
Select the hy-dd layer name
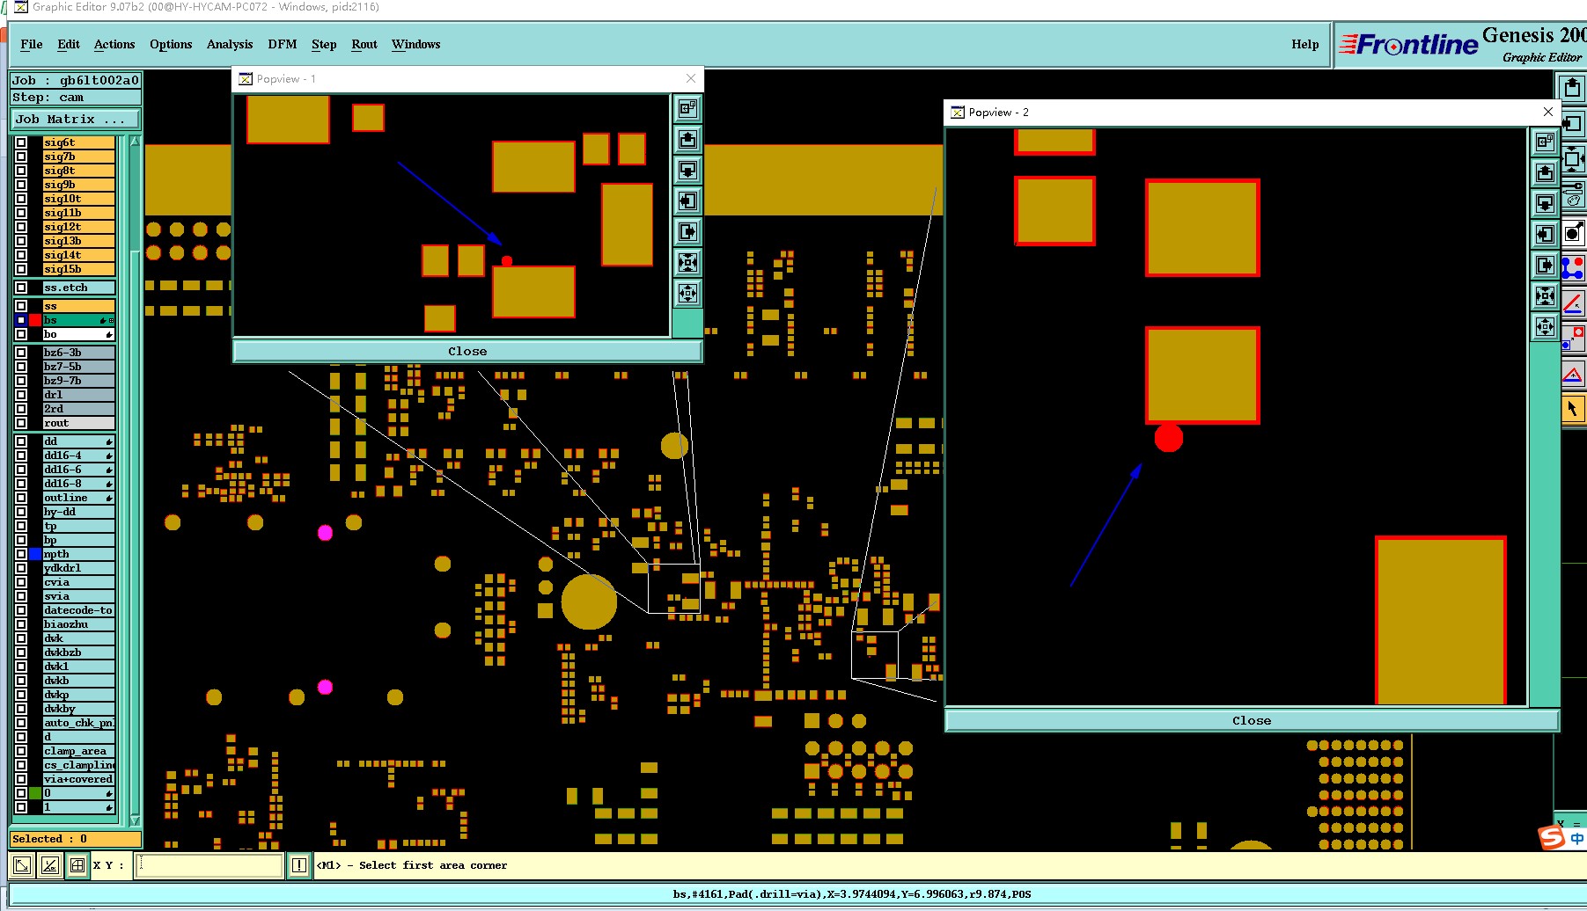tap(79, 512)
